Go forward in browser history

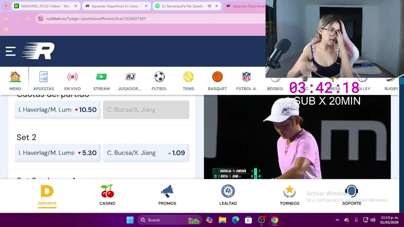click(17, 19)
